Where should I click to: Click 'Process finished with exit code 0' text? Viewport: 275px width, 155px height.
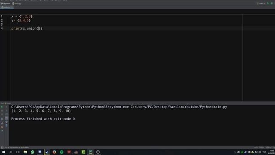coord(43,119)
